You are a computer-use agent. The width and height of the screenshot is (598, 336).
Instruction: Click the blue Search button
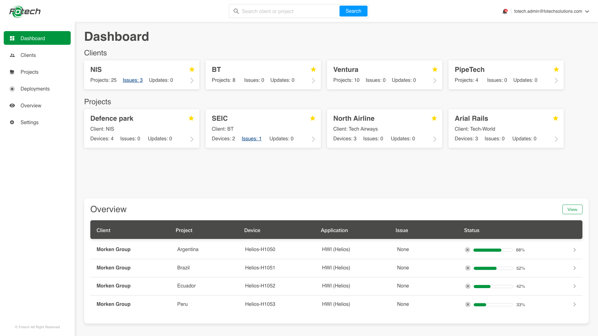(x=353, y=11)
